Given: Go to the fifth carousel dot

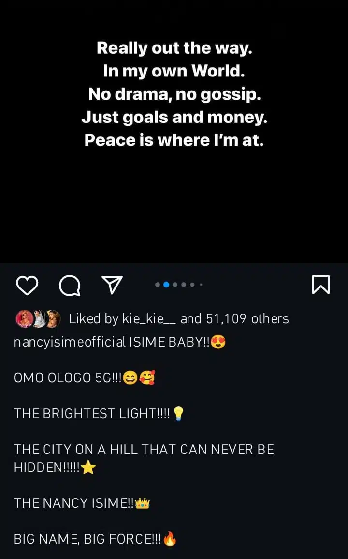Looking at the screenshot, I should [192, 285].
